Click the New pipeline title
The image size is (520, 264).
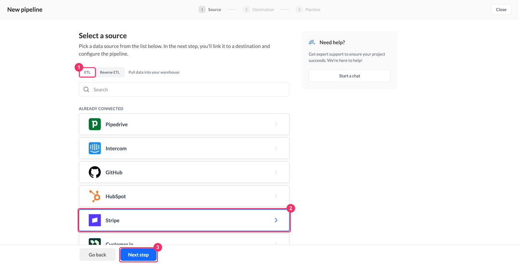point(25,10)
